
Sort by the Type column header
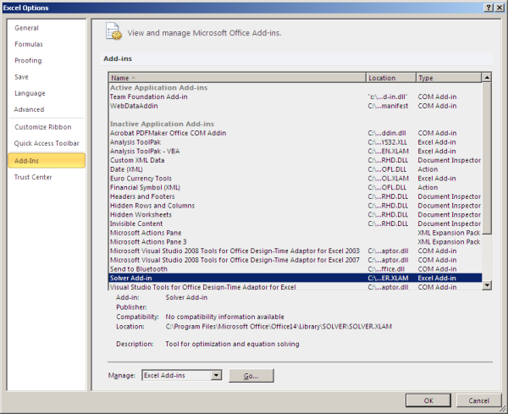(449, 78)
